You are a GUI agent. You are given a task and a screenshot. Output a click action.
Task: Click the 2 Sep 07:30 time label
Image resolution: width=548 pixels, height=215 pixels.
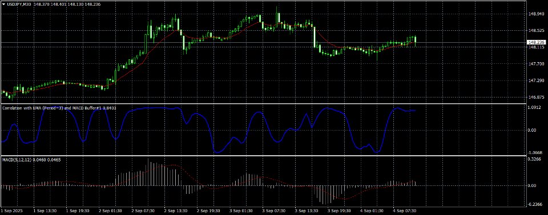point(142,211)
